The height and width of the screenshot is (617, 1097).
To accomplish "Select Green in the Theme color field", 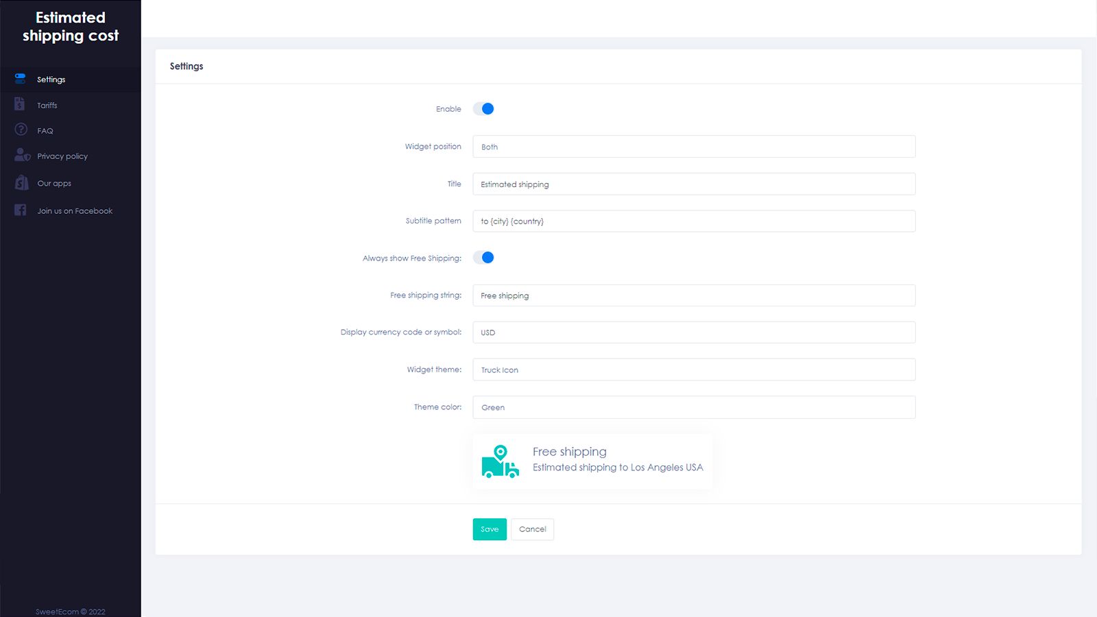I will [x=693, y=407].
